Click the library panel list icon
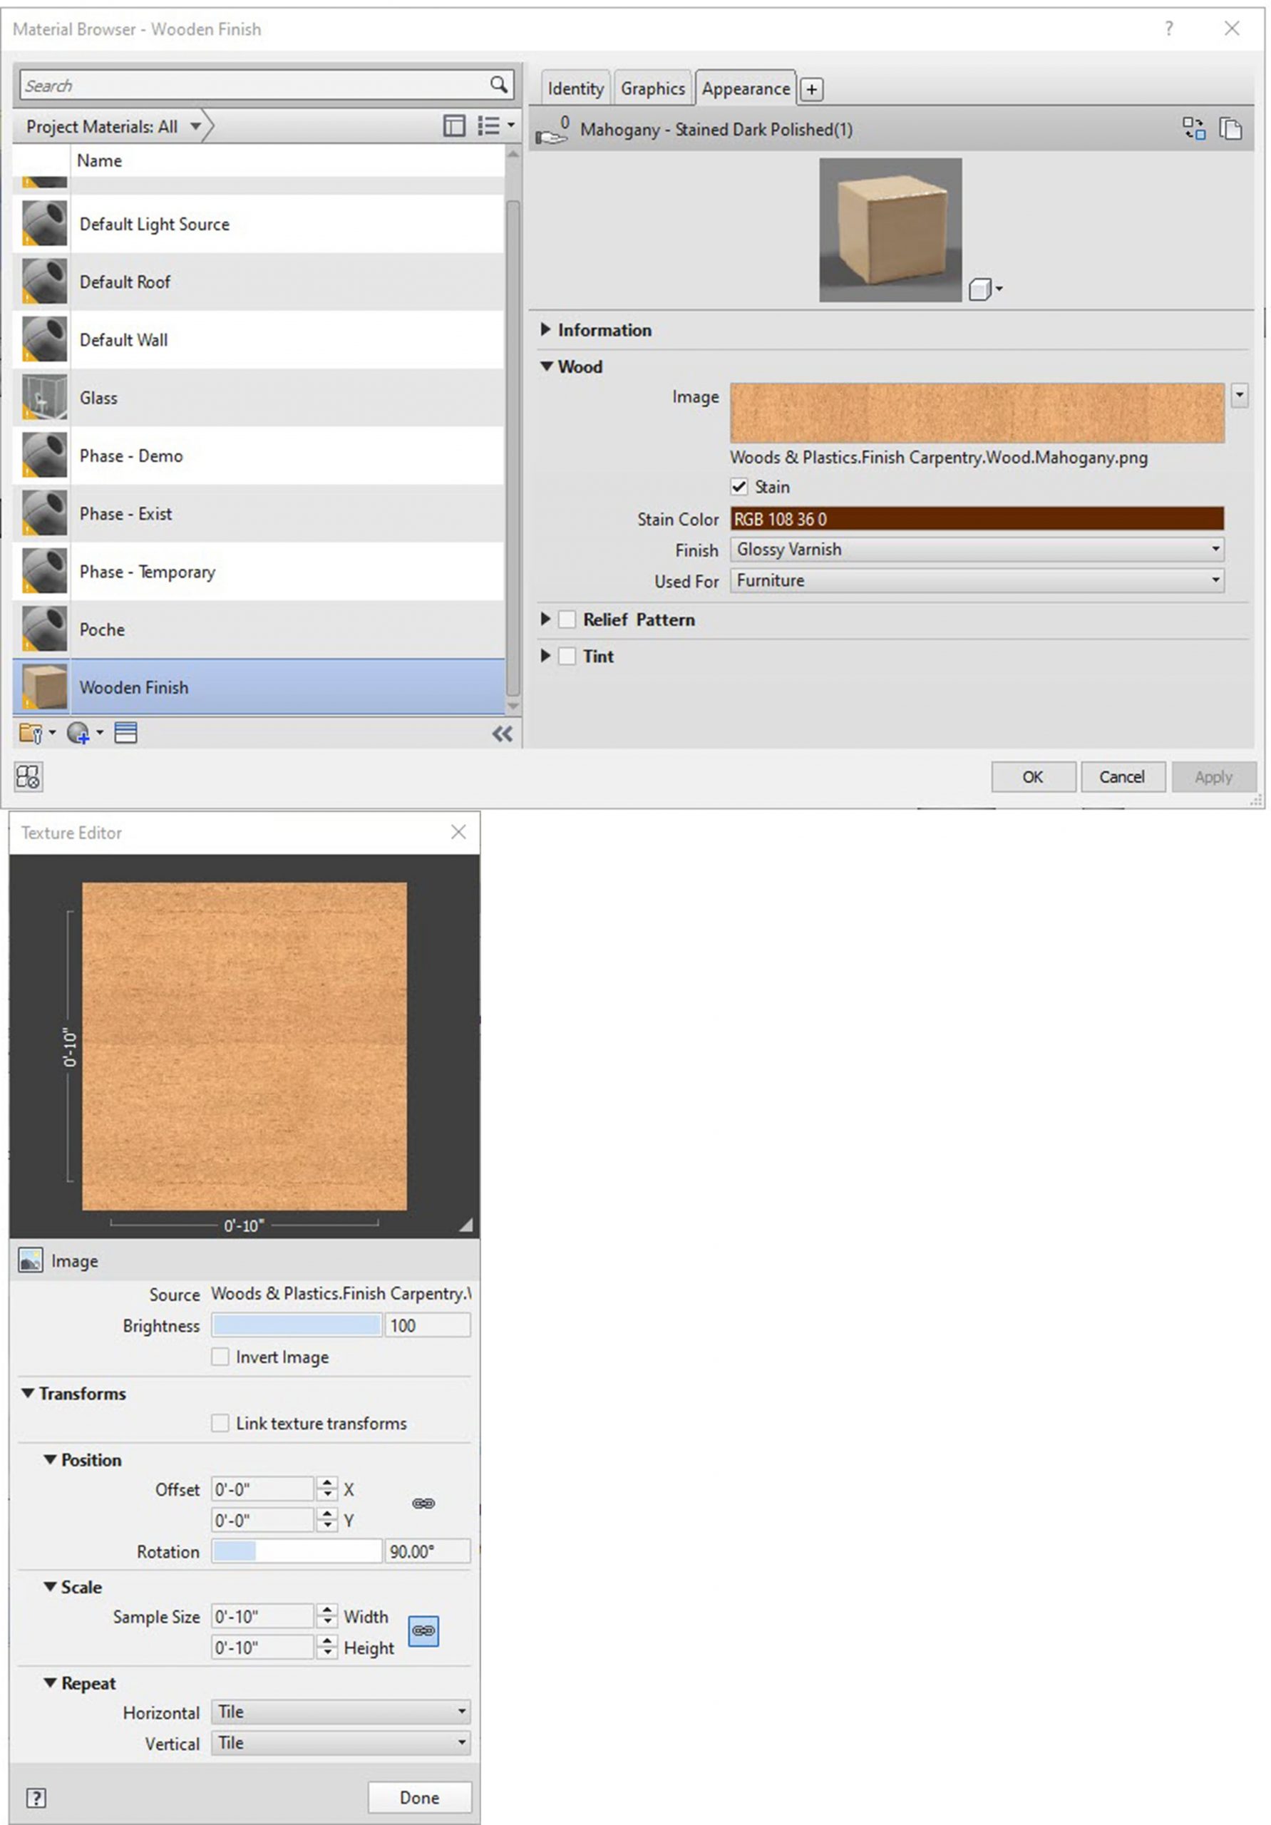Viewport: 1271px width, 1825px height. coord(127,734)
